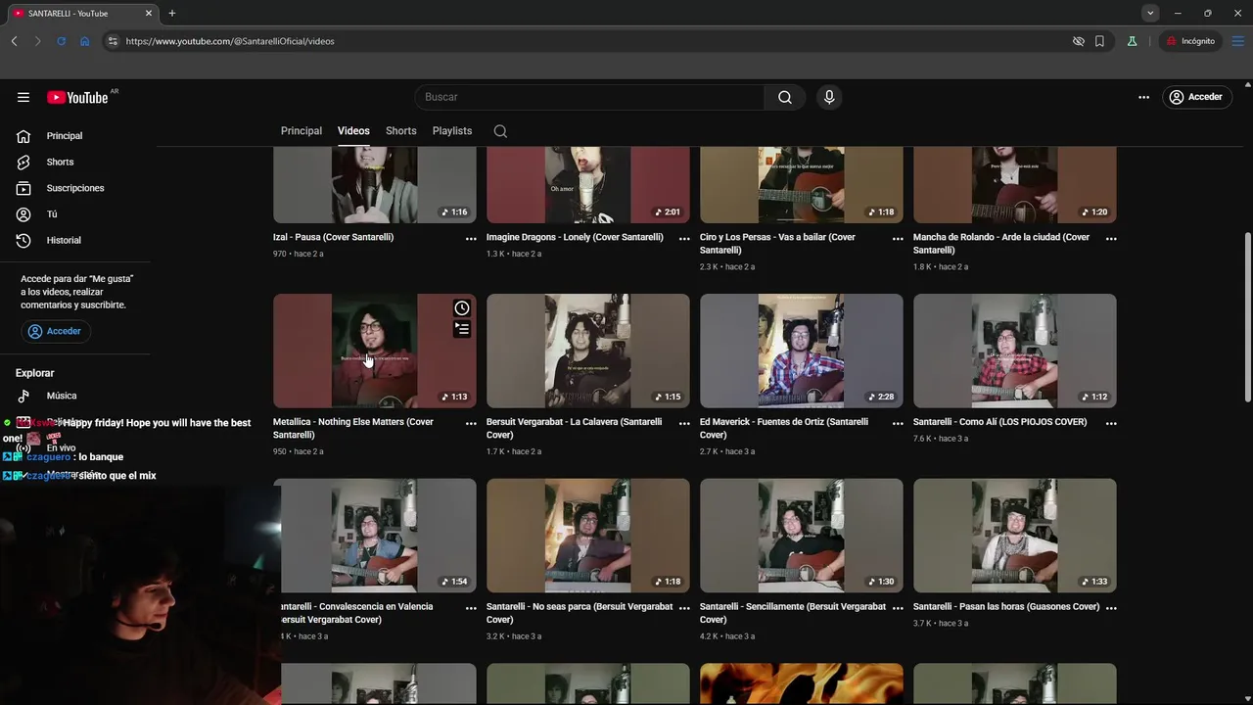Open the browser tab list dropdown
The width and height of the screenshot is (1253, 705).
[1150, 13]
